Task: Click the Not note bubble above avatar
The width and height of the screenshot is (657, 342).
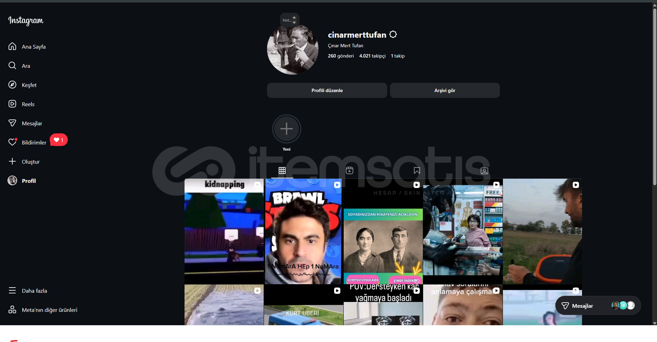Action: [x=290, y=20]
